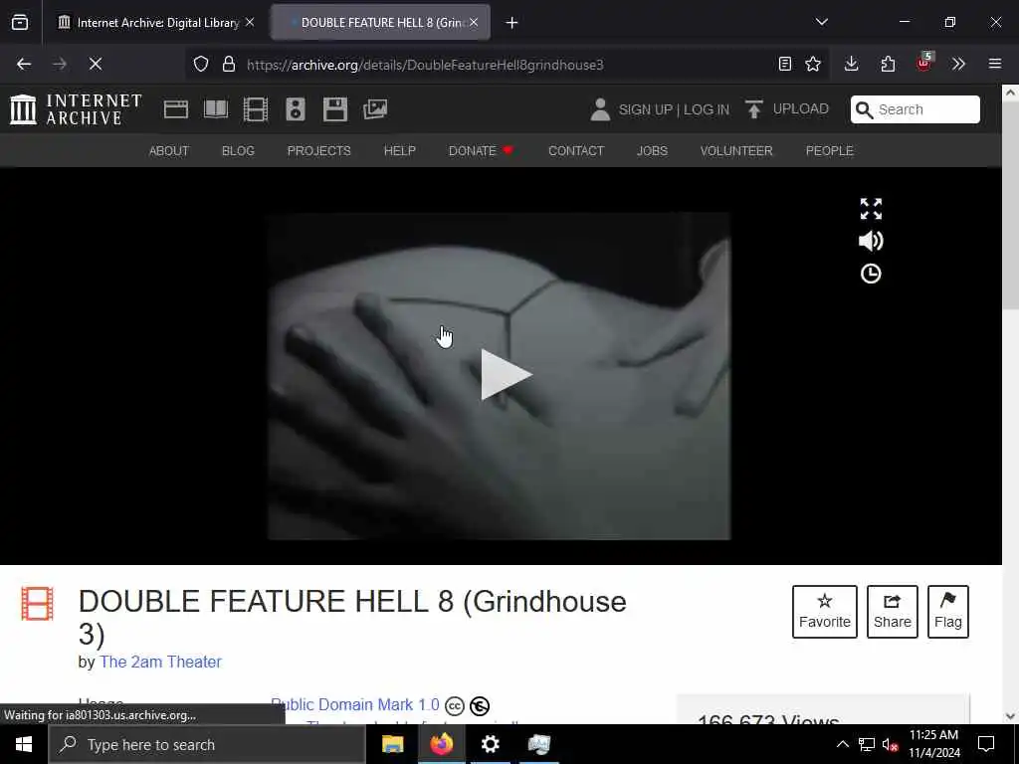Screen dimensions: 1019x764
Task: Click the Share button
Action: pyautogui.click(x=893, y=612)
